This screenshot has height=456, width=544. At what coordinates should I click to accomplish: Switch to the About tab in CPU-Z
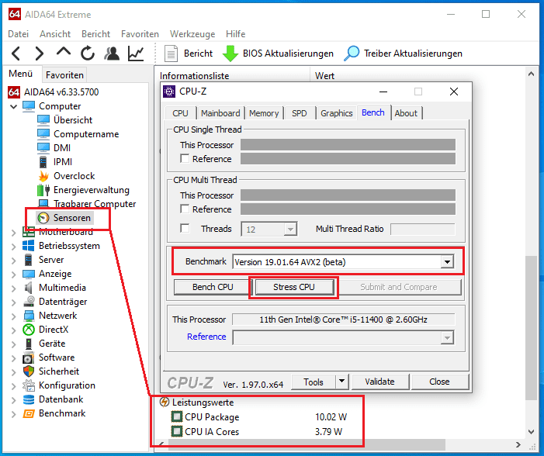pyautogui.click(x=406, y=113)
